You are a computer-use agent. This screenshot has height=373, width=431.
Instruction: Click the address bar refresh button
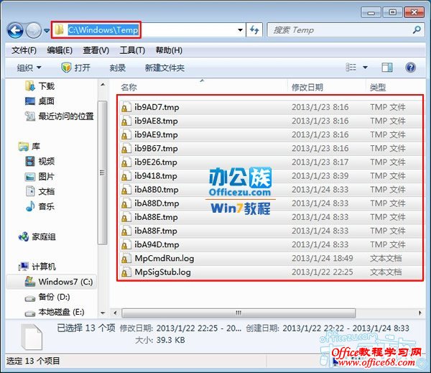click(x=254, y=29)
